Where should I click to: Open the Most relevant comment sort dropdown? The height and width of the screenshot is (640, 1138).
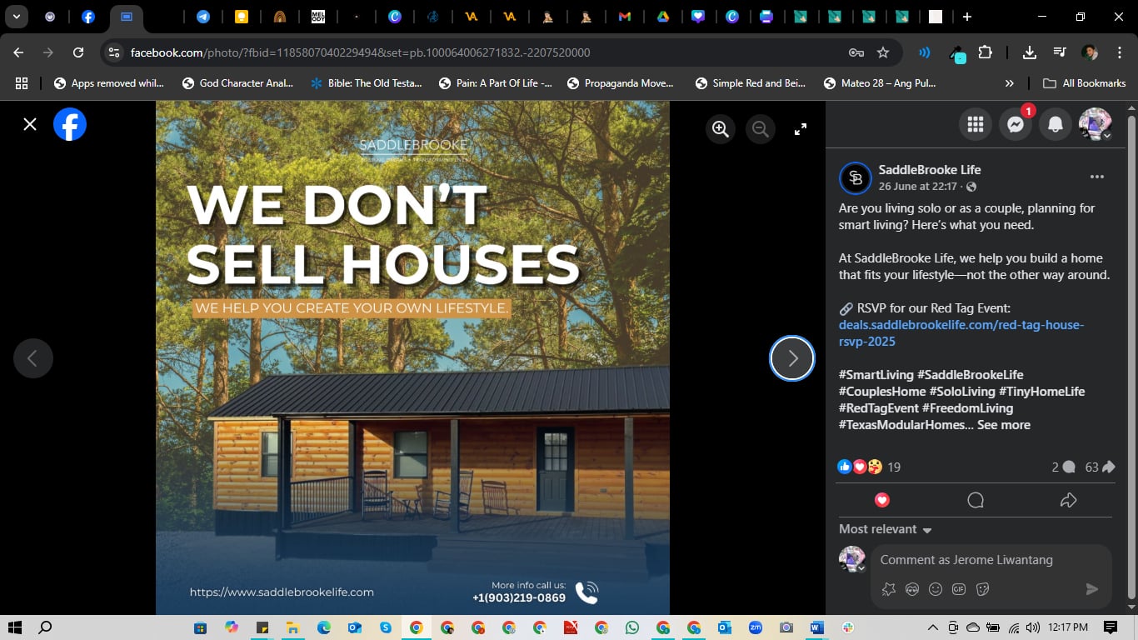click(886, 529)
